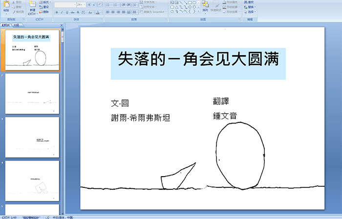Viewport: 342px width, 219px height.
Task: Click the Copy icon
Action: [14, 7]
